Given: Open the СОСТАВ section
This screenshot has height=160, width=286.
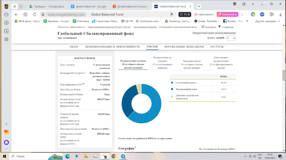Looking at the screenshot, I should (152, 47).
